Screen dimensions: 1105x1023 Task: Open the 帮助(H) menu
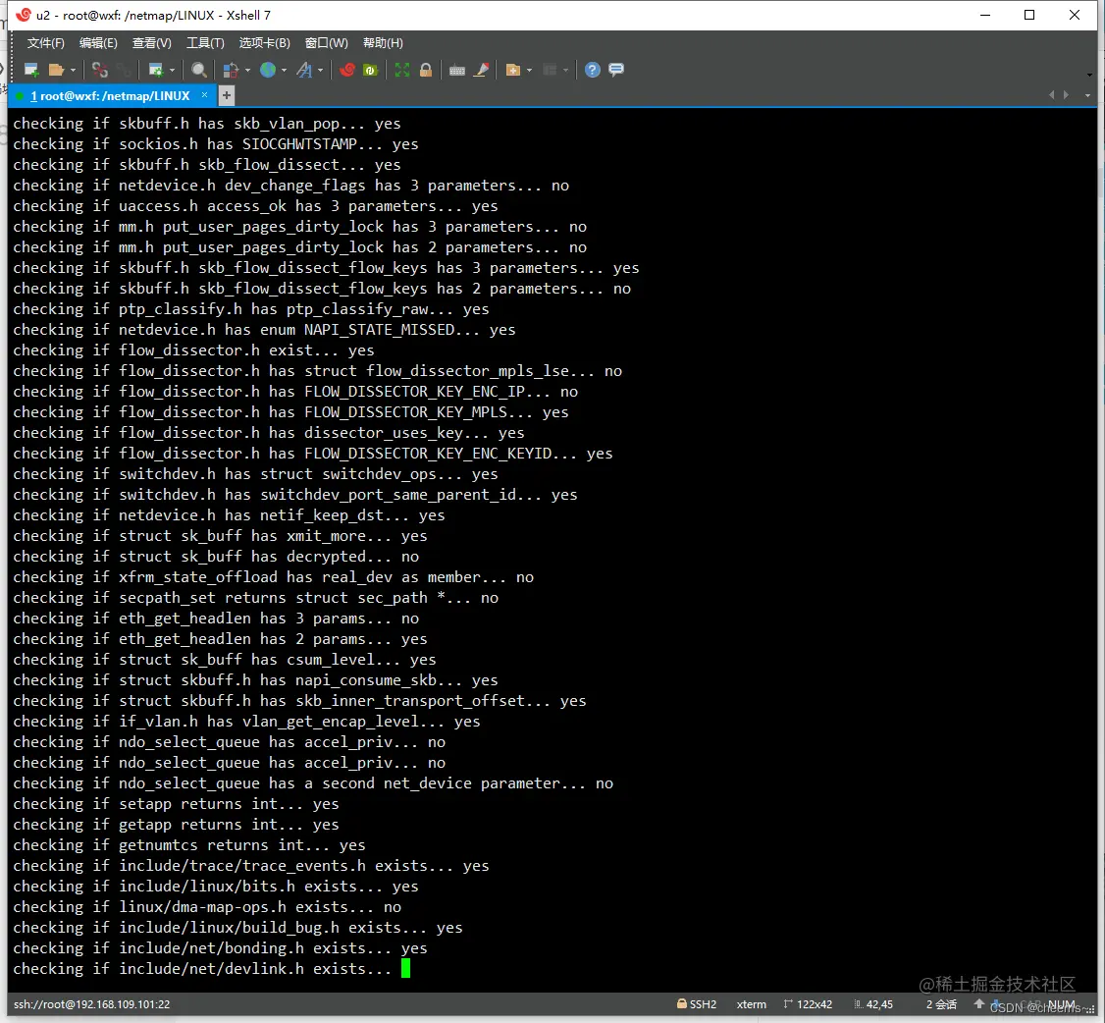(383, 43)
